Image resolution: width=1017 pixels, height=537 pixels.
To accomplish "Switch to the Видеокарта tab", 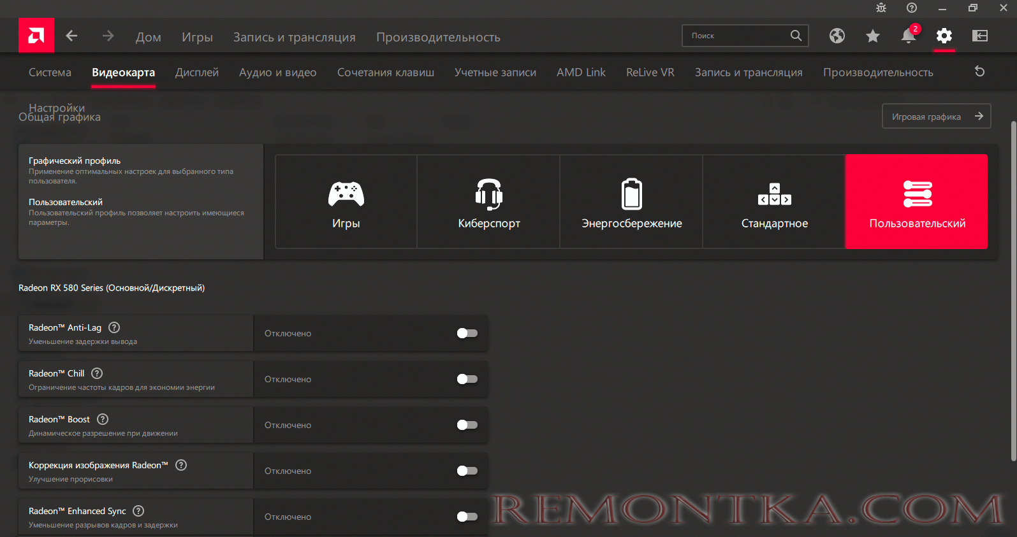I will click(124, 72).
